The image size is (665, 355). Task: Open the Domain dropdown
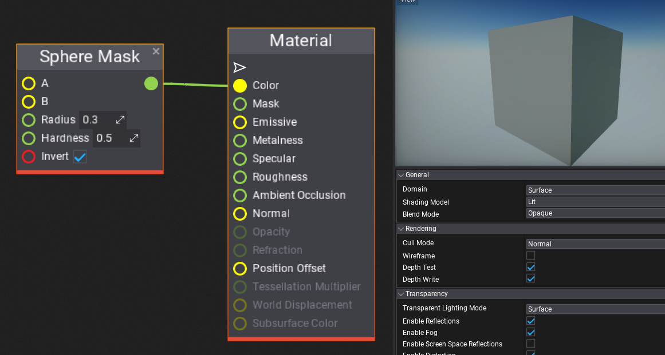(596, 190)
